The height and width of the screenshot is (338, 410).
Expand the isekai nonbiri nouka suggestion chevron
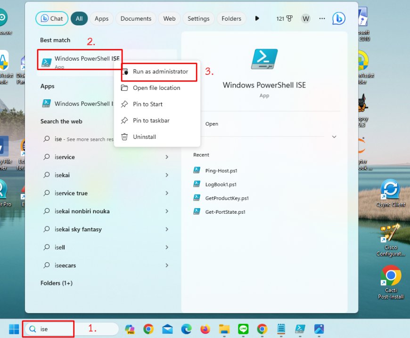[x=167, y=211]
